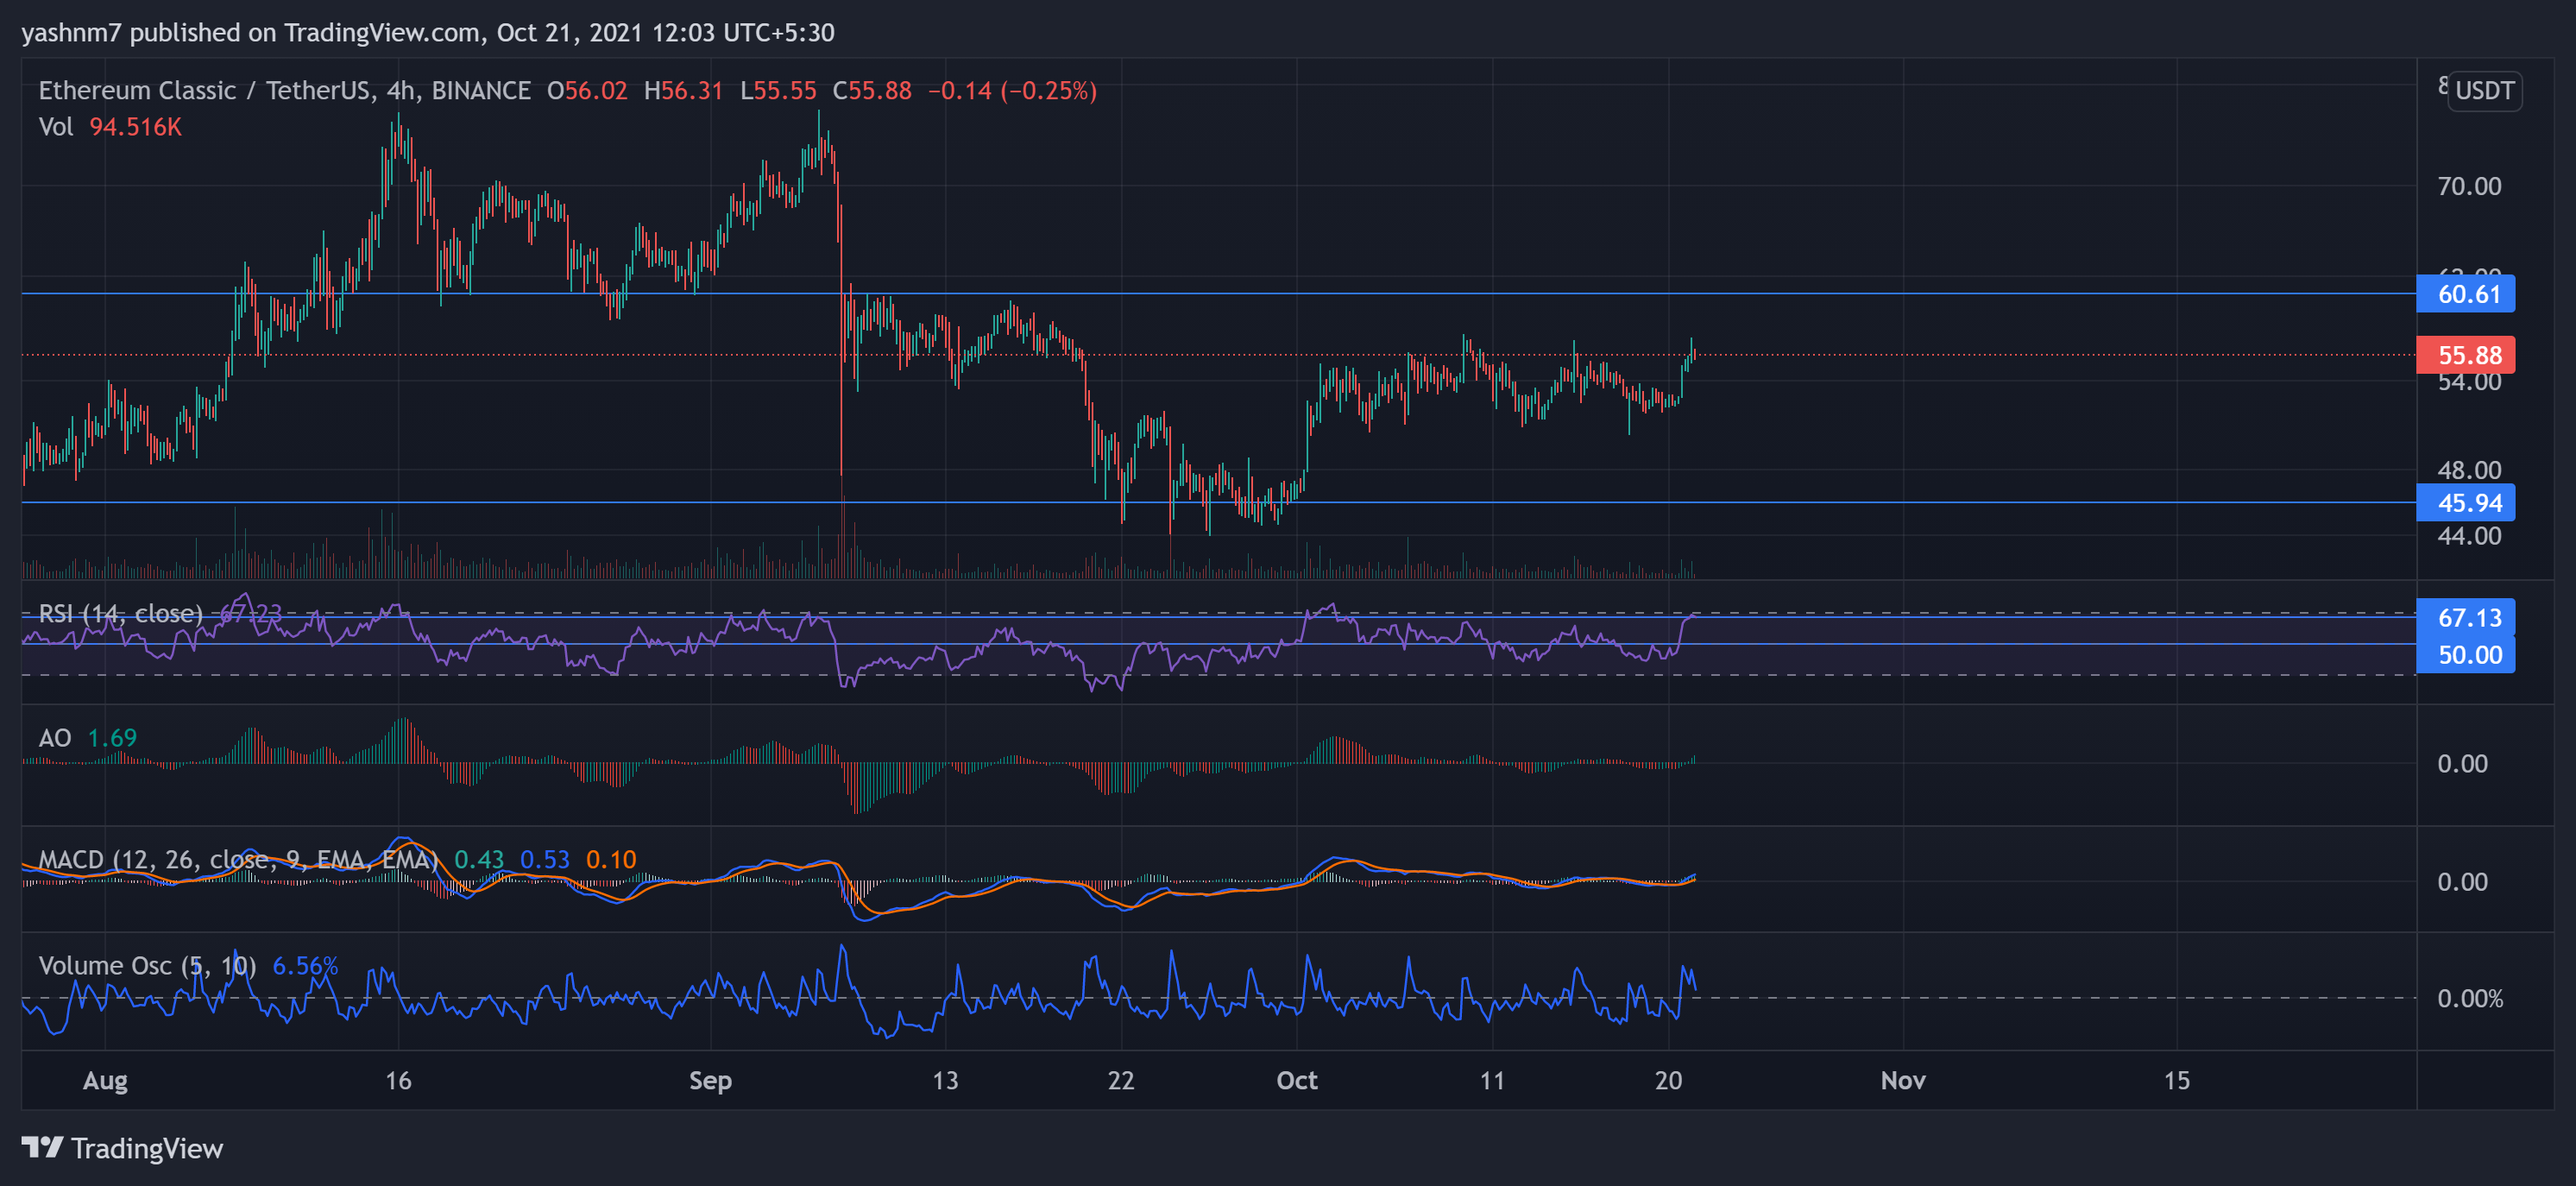Click the 16 date label on time axis
Screen dimensions: 2576x1186
tap(398, 1081)
